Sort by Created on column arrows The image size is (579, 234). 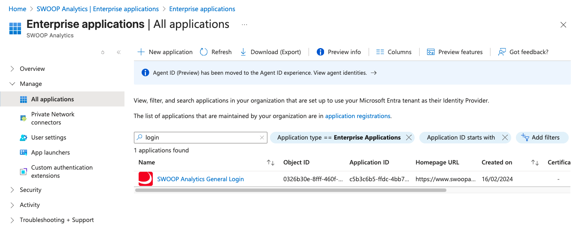[x=535, y=162]
